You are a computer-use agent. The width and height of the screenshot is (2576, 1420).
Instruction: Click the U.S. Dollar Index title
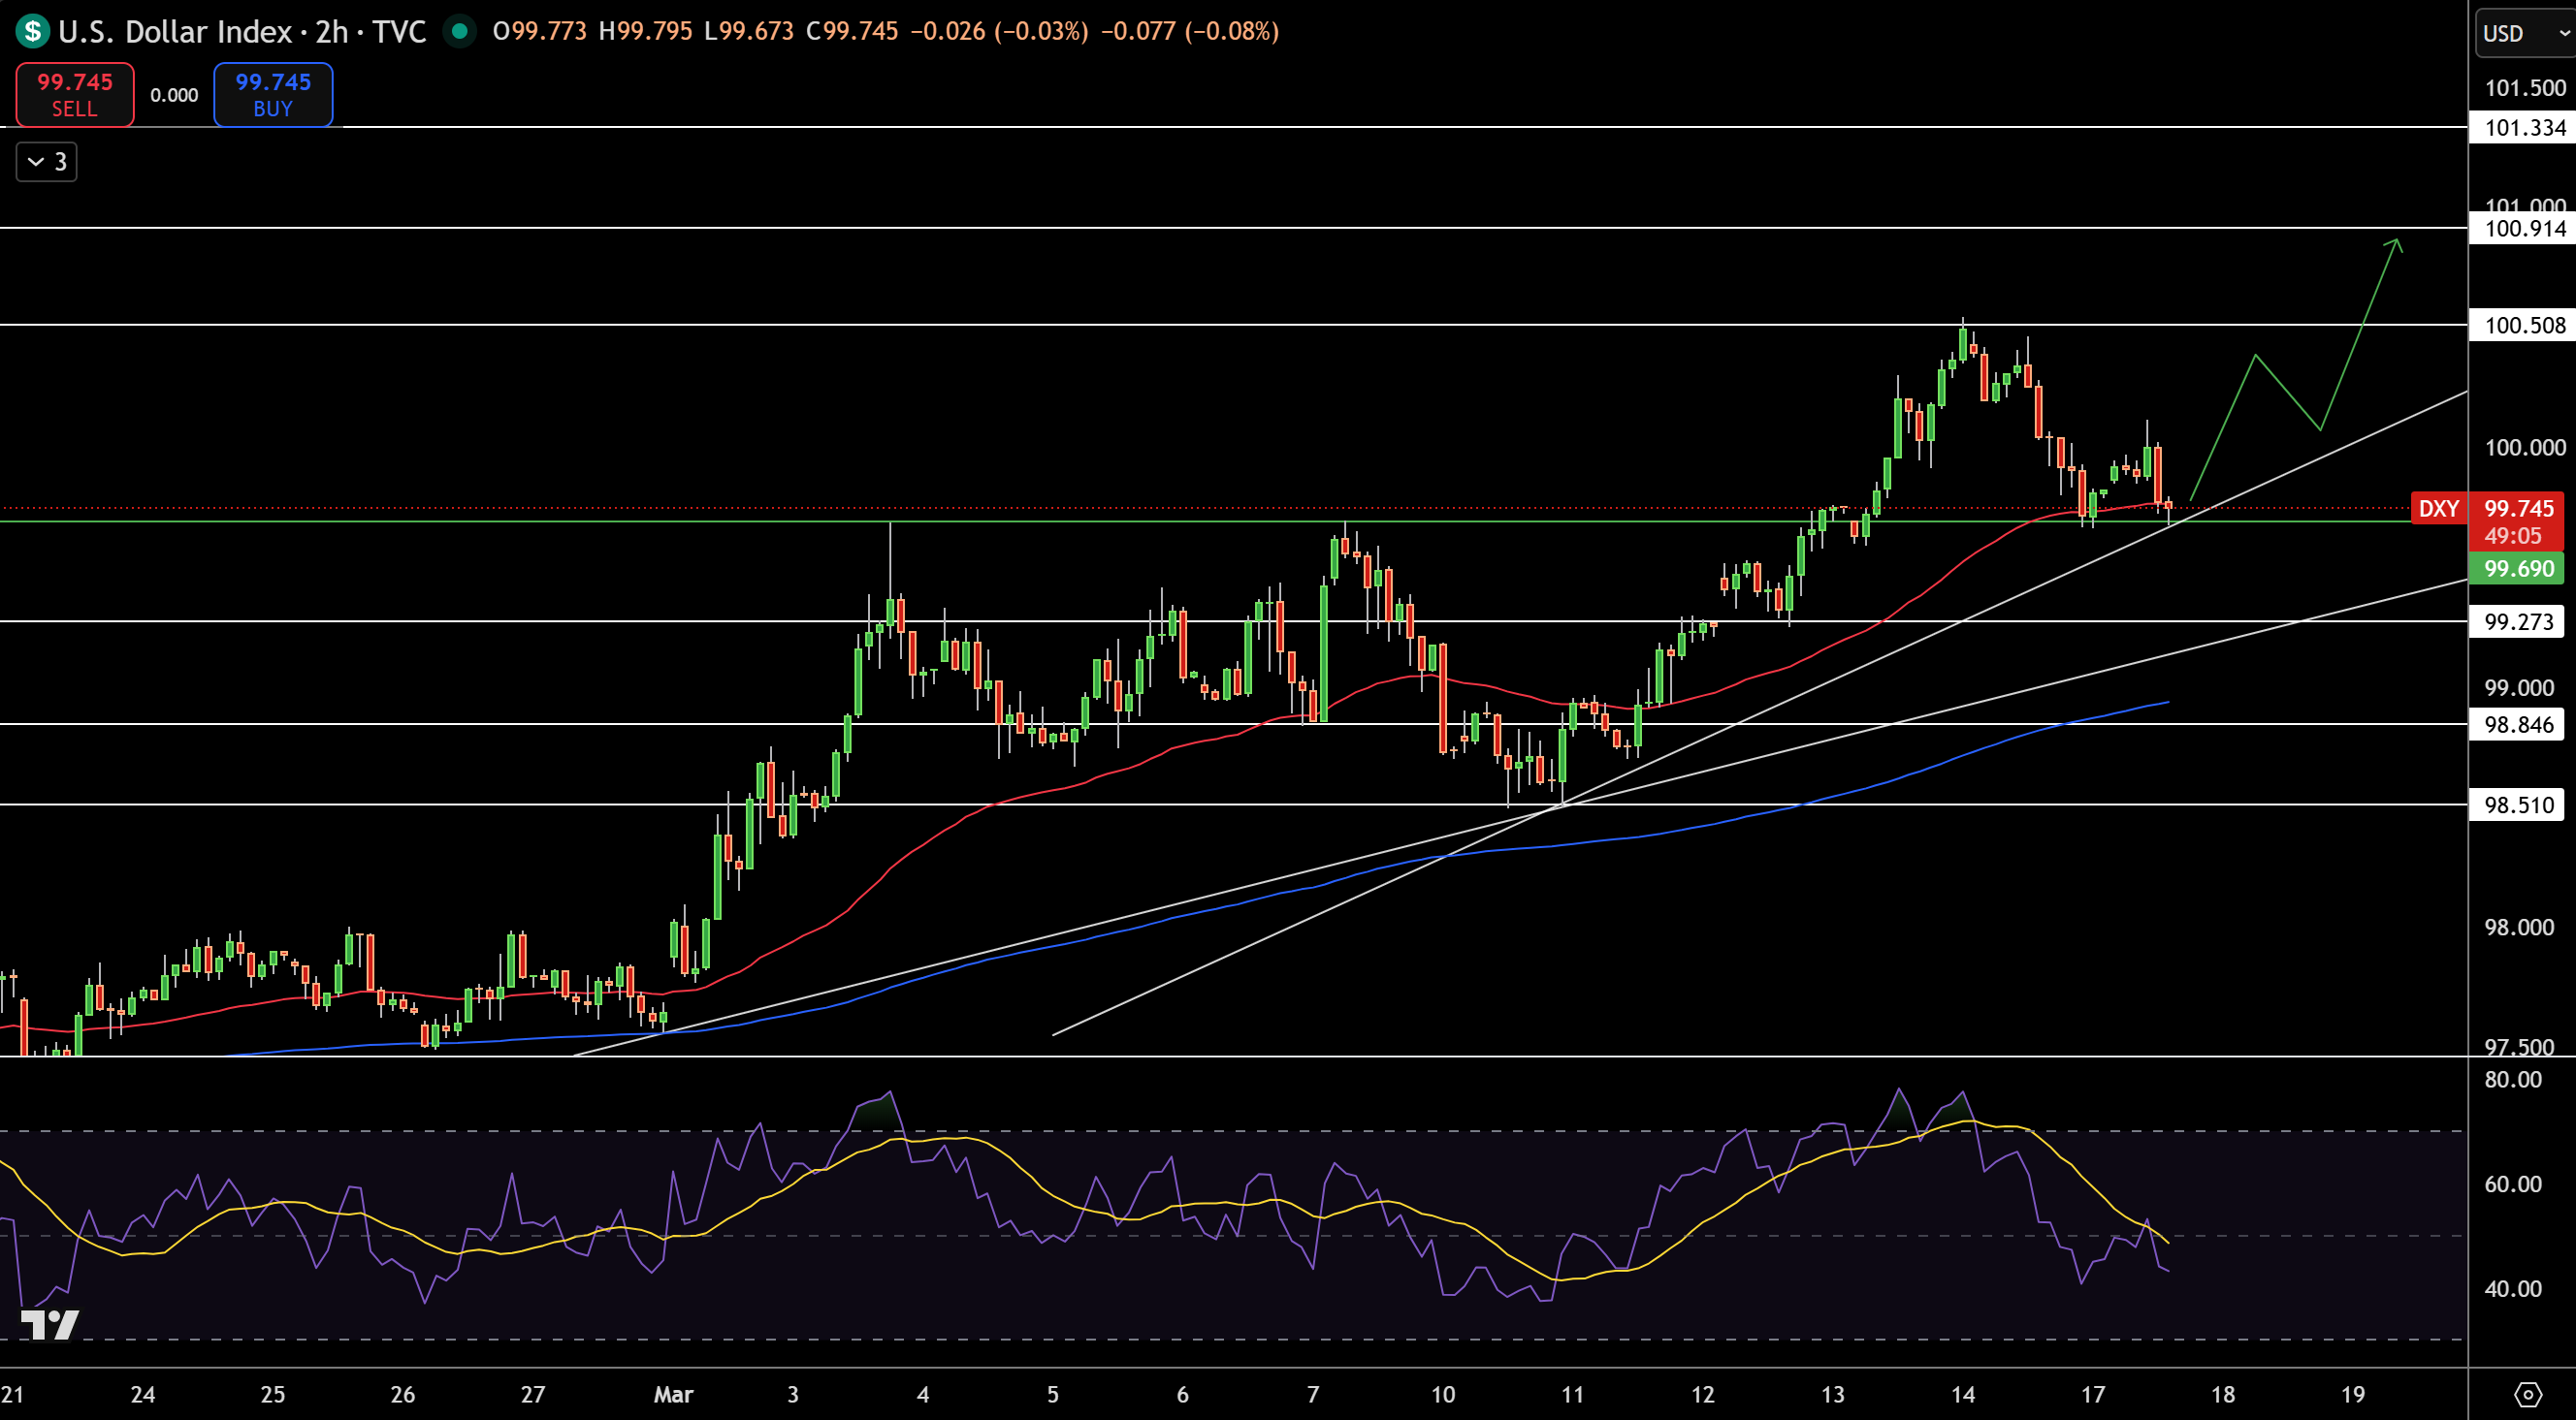click(175, 32)
